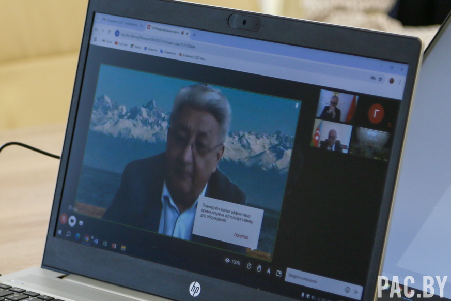Close the active meeting browser tab
Image resolution: width=451 pixels, height=301 pixels.
[x=188, y=34]
